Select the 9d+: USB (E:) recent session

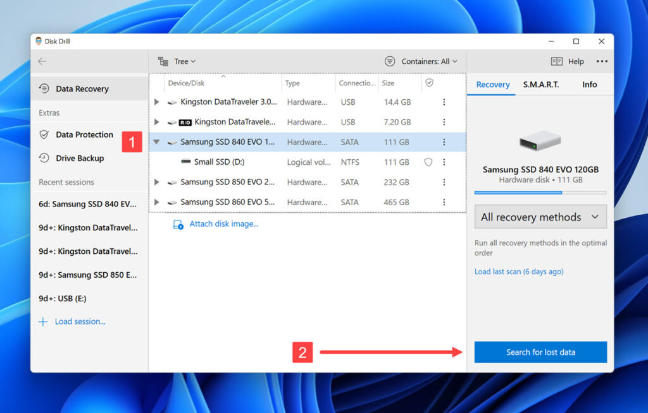(x=63, y=297)
